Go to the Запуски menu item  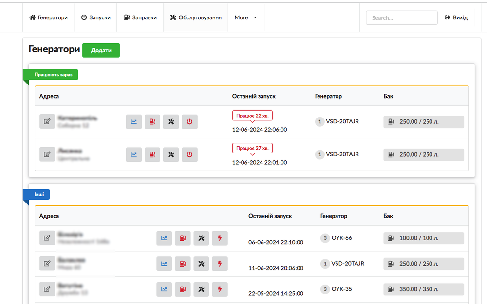click(95, 17)
